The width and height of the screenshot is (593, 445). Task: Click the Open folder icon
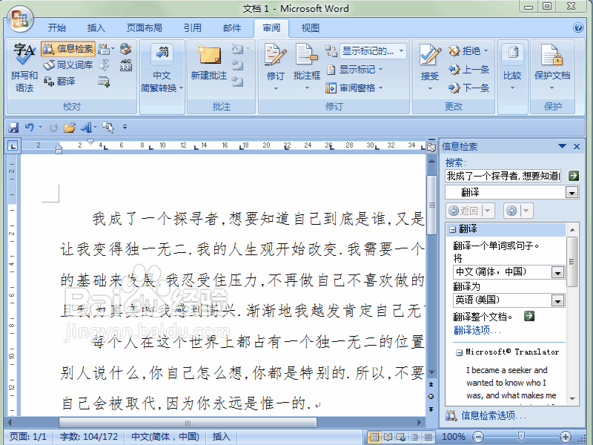69,128
